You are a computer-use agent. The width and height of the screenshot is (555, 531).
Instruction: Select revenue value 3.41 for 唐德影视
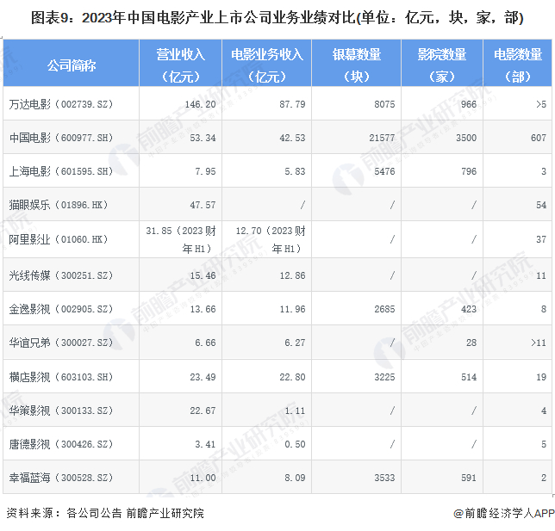205,444
